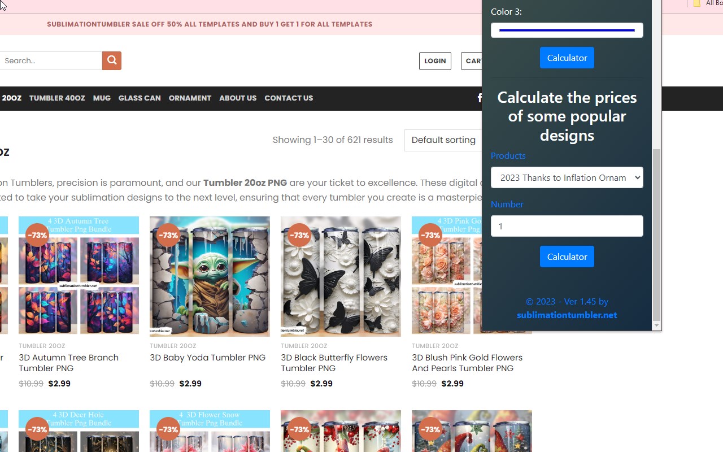Click the Number label in popup
723x452 pixels.
click(507, 205)
